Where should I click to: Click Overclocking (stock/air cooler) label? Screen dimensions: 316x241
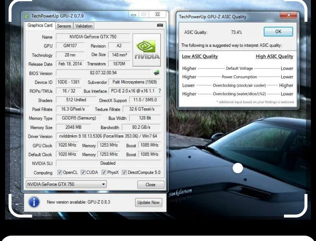click(x=239, y=85)
